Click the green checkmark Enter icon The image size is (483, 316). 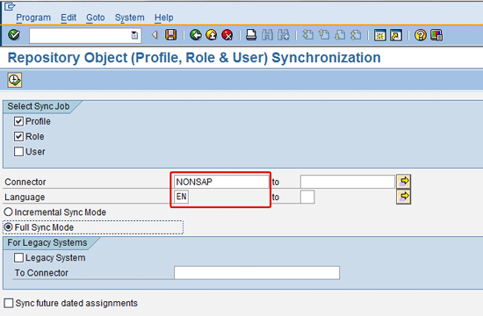(14, 35)
